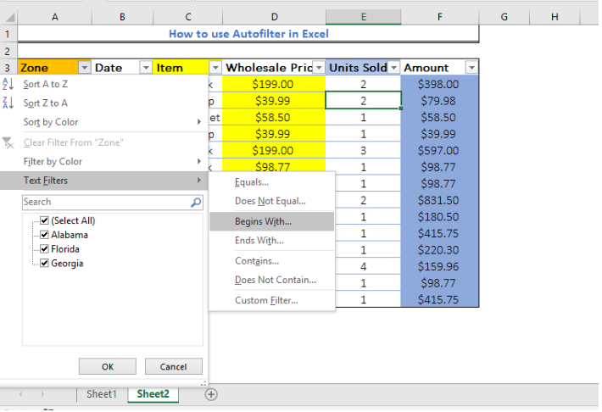Uncheck the Alabama checkbox

point(45,235)
